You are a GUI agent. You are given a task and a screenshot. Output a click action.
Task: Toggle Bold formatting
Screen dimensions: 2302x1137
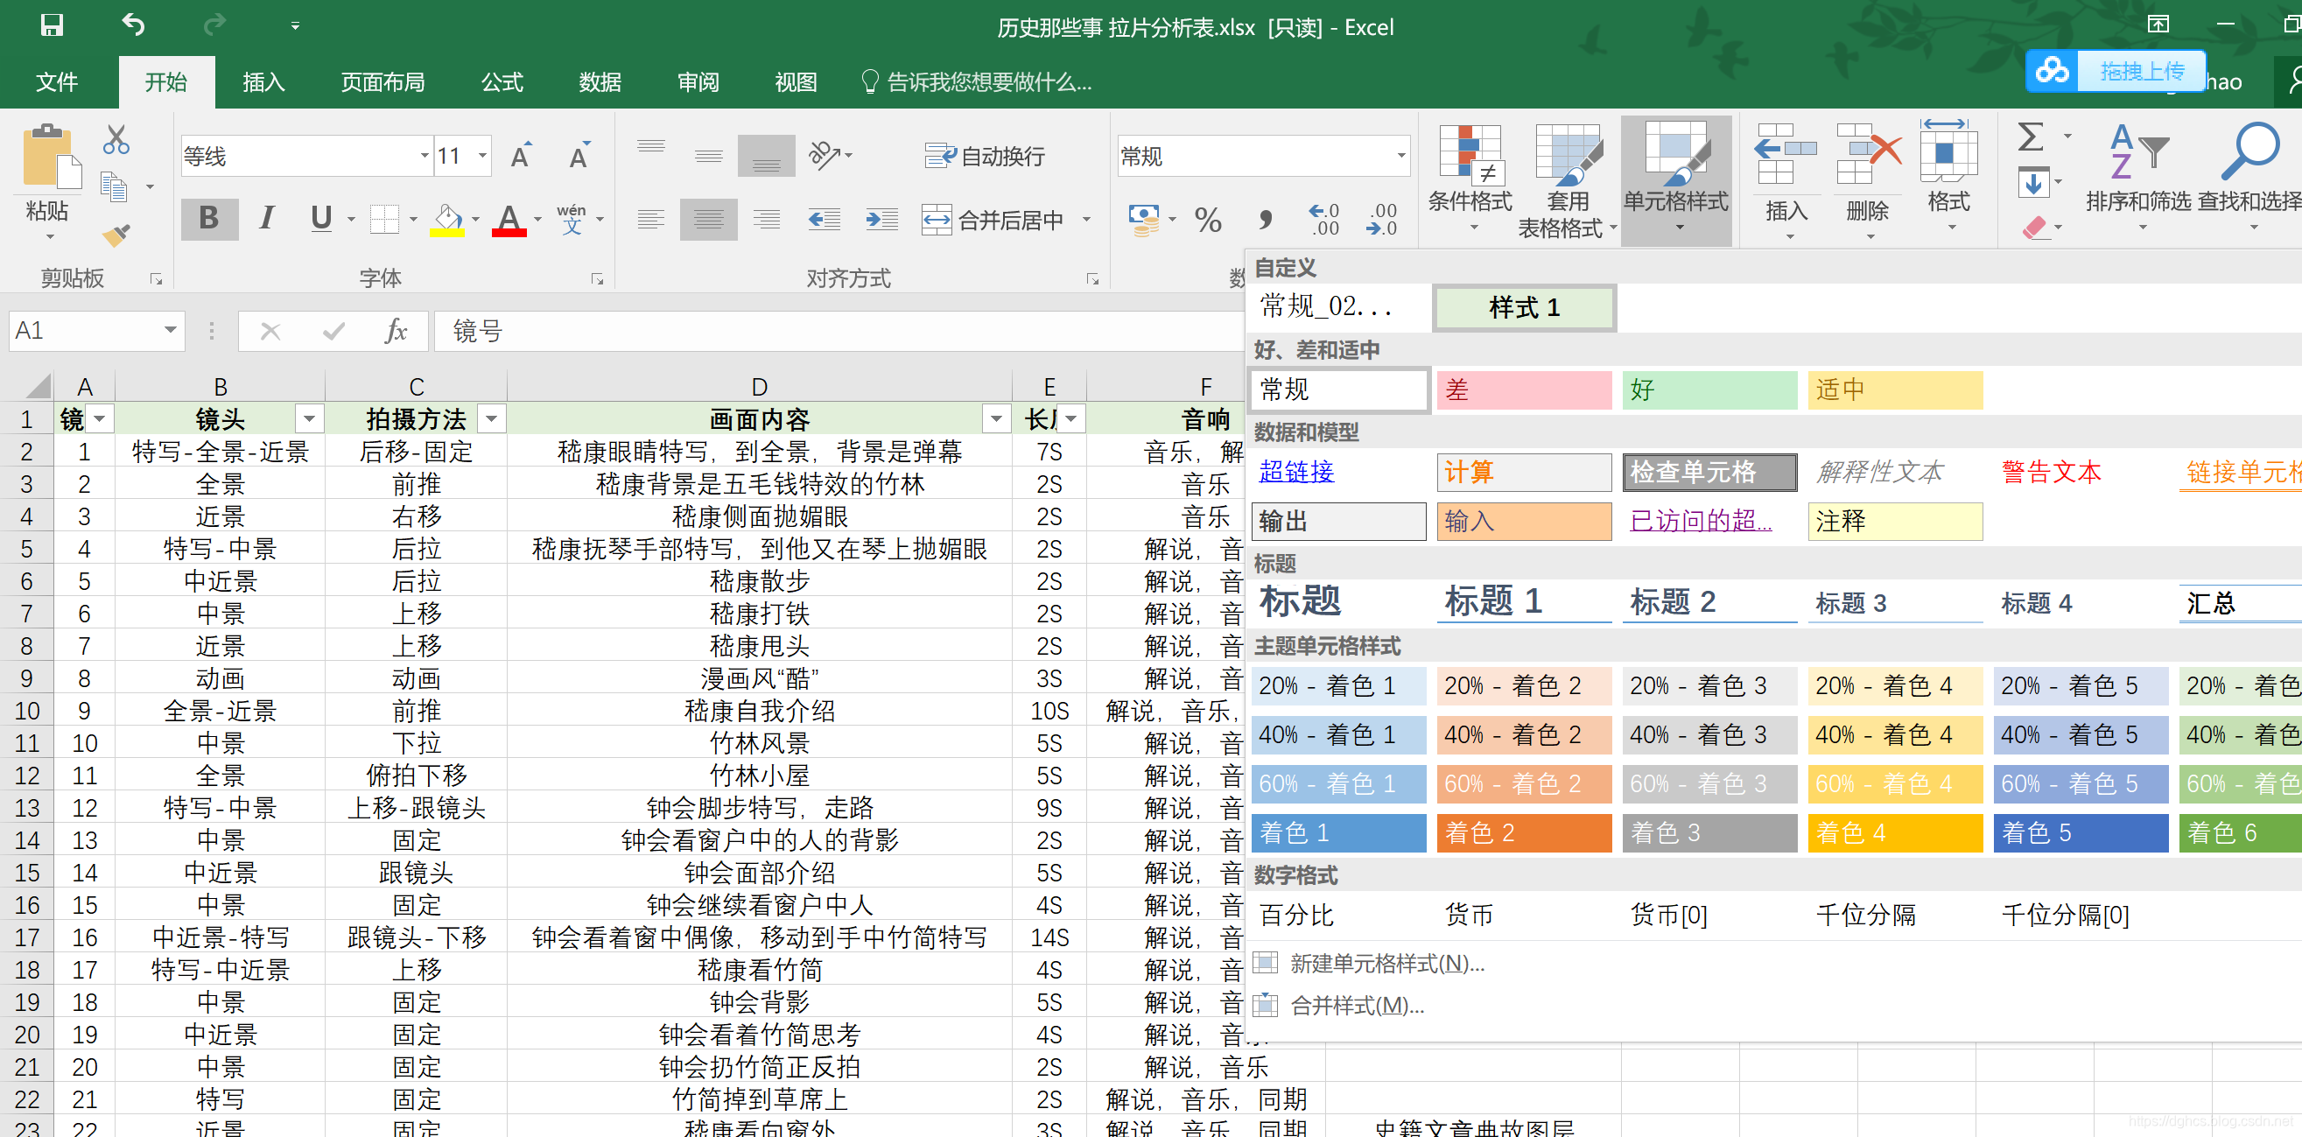[209, 219]
